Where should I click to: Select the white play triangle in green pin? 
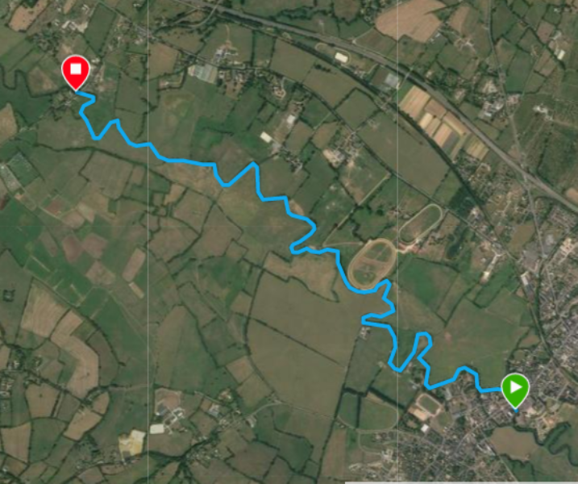point(515,387)
